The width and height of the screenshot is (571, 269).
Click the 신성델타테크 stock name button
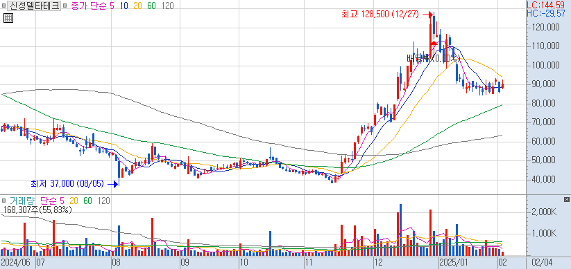pos(33,6)
